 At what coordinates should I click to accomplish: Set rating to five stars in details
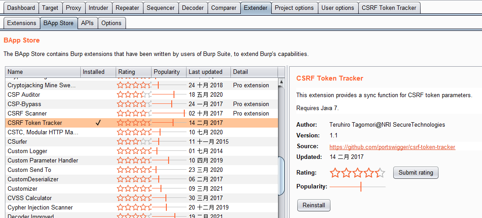click(380, 173)
